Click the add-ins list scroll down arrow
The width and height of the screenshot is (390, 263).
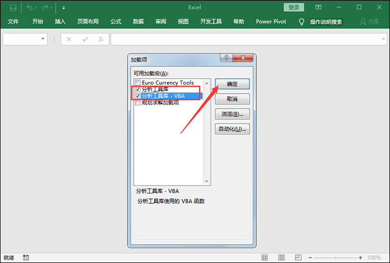click(x=207, y=182)
